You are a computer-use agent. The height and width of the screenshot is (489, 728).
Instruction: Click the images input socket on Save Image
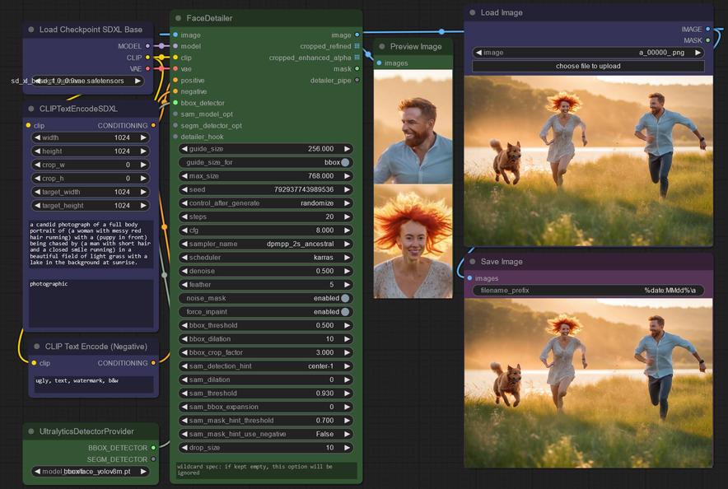click(470, 278)
